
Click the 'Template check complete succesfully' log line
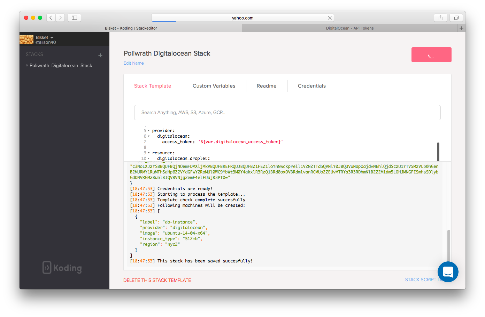point(188,200)
